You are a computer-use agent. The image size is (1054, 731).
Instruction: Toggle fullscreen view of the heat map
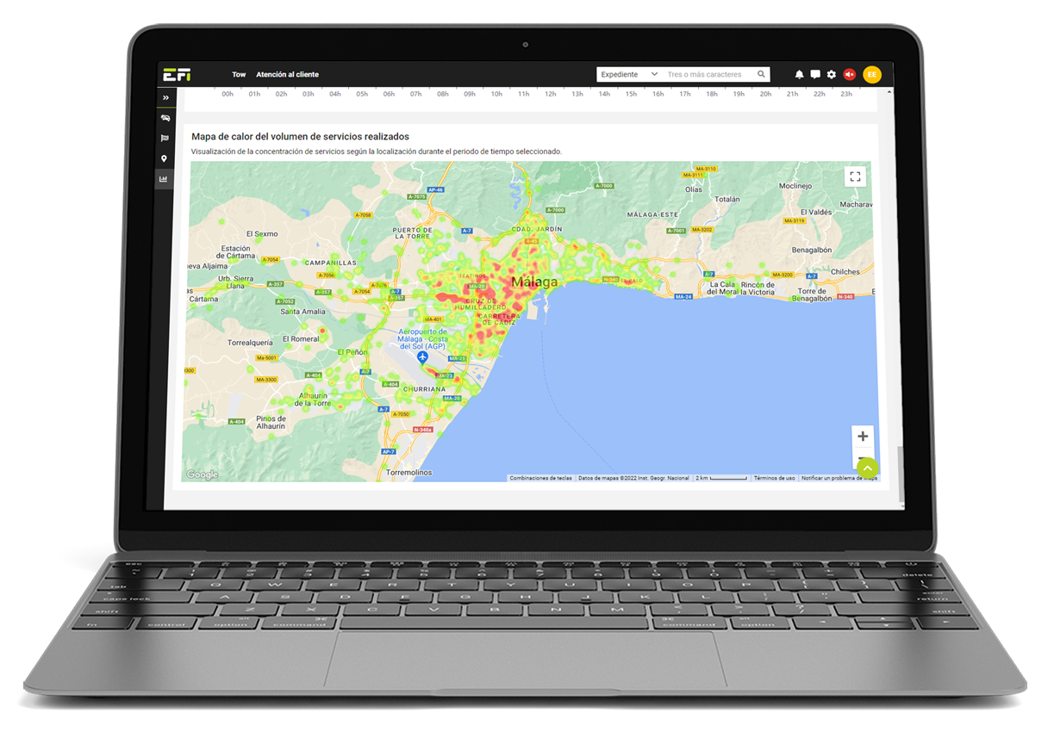[x=855, y=177]
